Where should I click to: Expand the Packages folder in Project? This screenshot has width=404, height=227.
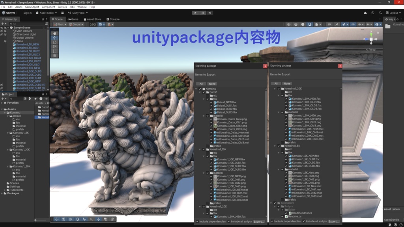(2, 193)
